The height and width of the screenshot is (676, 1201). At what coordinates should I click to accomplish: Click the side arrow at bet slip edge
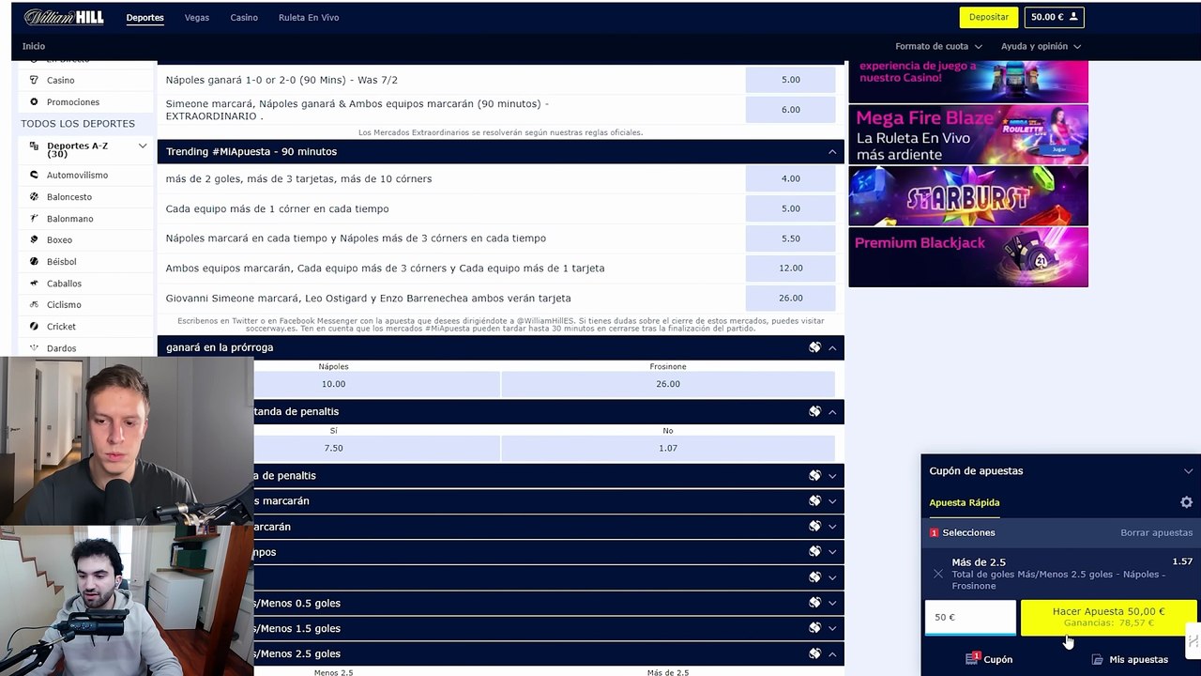click(x=1193, y=641)
